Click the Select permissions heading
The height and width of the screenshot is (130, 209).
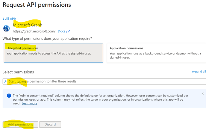[18, 72]
